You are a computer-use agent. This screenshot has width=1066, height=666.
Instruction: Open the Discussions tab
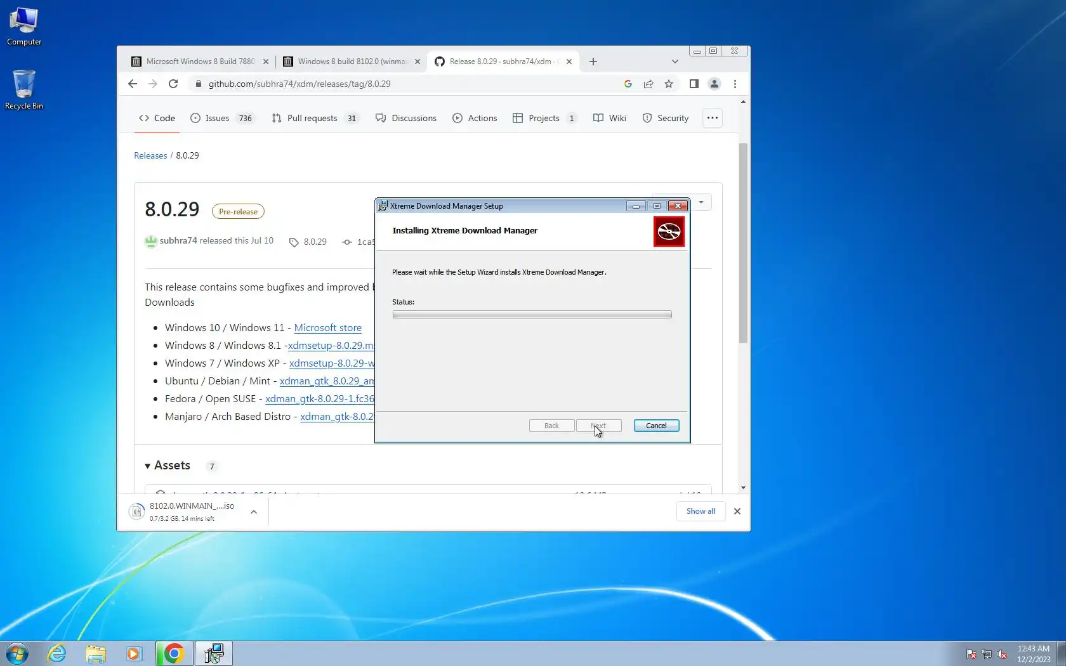coord(406,118)
